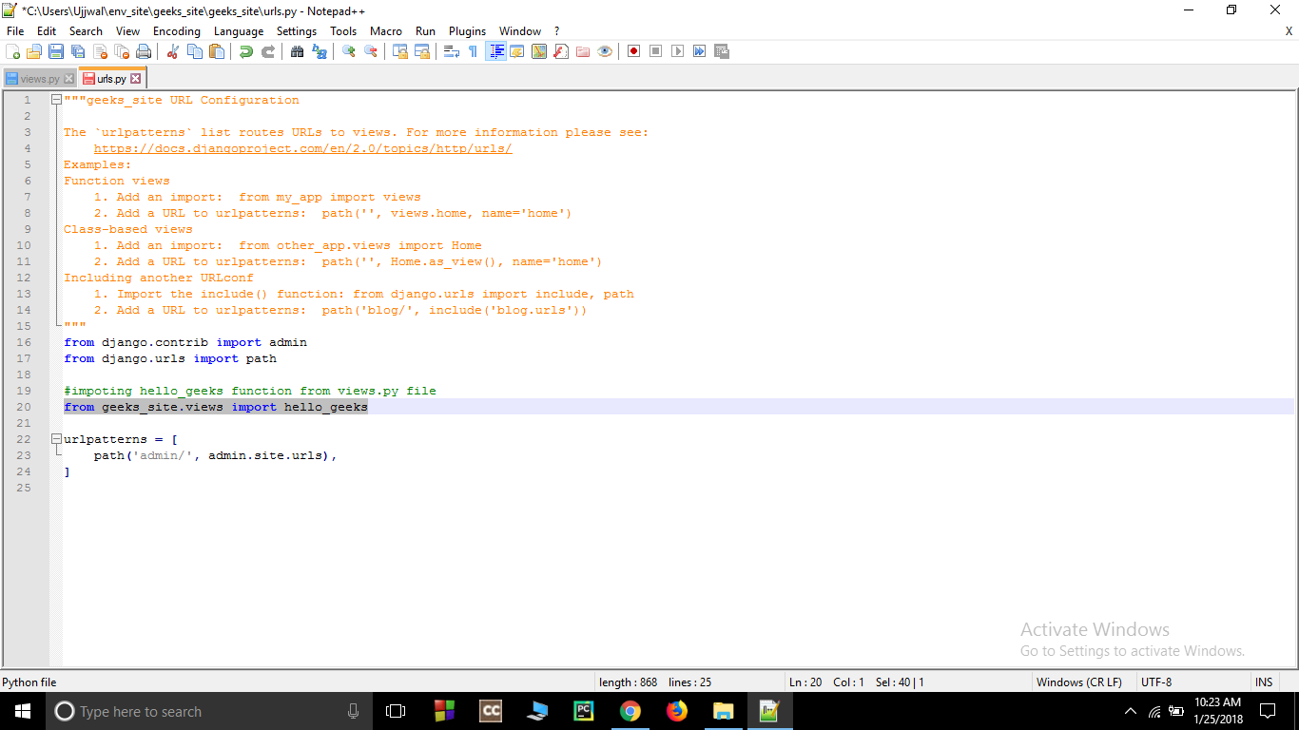Viewport: 1299px width, 730px height.
Task: Open Folder as Workspace icon
Action: (583, 51)
